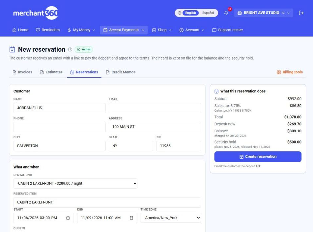Open the End date calendar picker icon
This screenshot has width=313, height=232.
pos(131,218)
